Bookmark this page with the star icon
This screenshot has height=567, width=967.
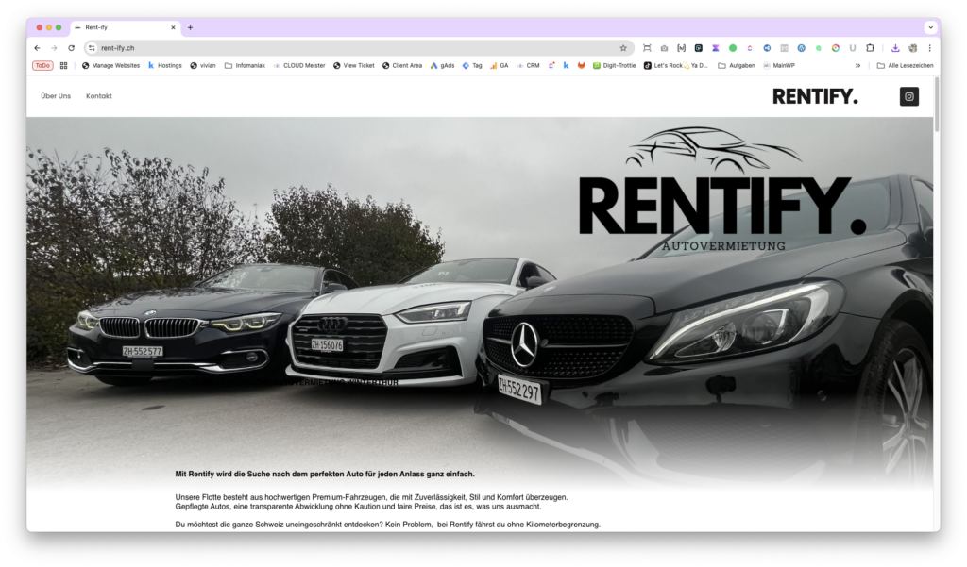point(623,48)
